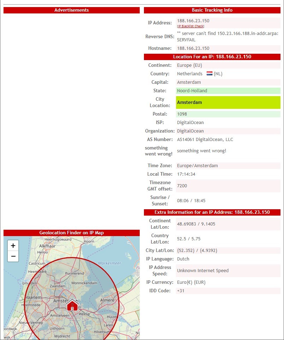Click Purmerend town on the map
Viewport: 284px width, 340px height.
74,273
